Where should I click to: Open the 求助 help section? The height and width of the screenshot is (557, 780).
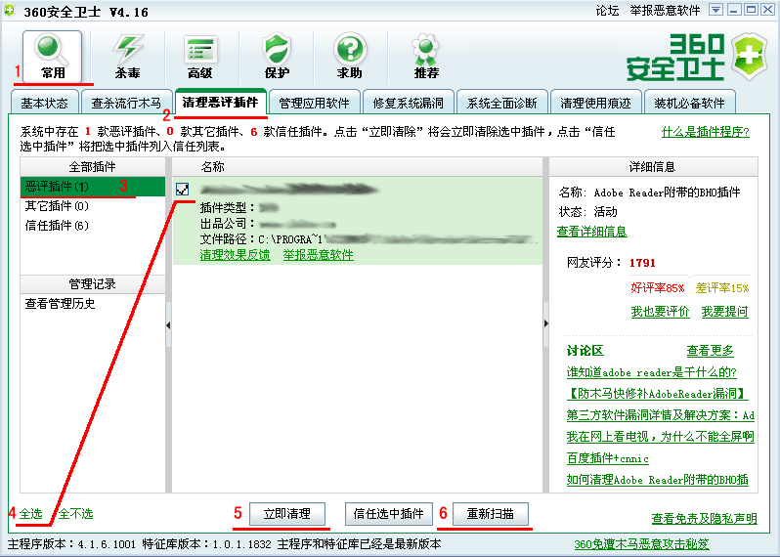(350, 56)
